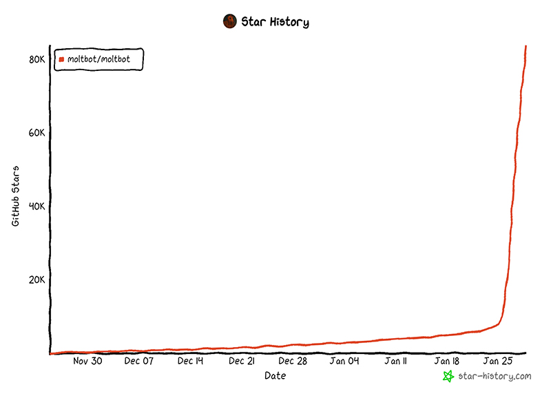551x398 pixels.
Task: Click the green star-history logo icon
Action: click(448, 376)
